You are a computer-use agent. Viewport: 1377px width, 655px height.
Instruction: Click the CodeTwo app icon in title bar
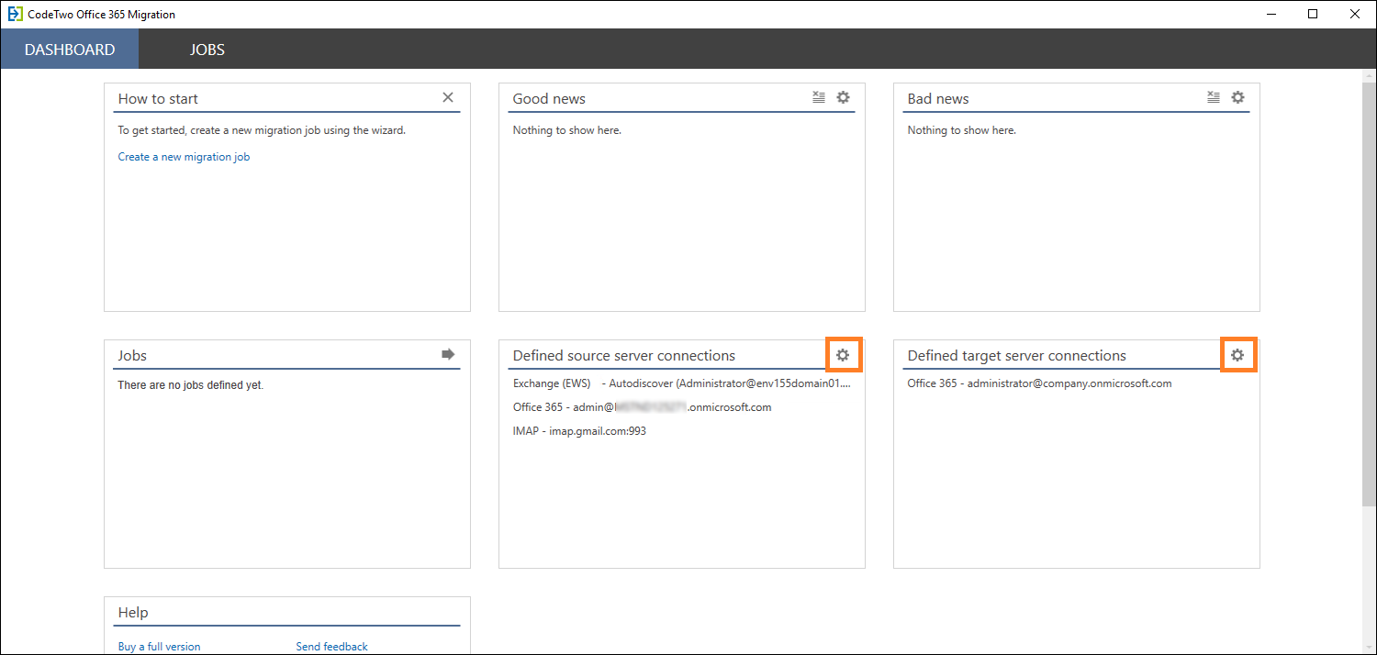pyautogui.click(x=15, y=15)
